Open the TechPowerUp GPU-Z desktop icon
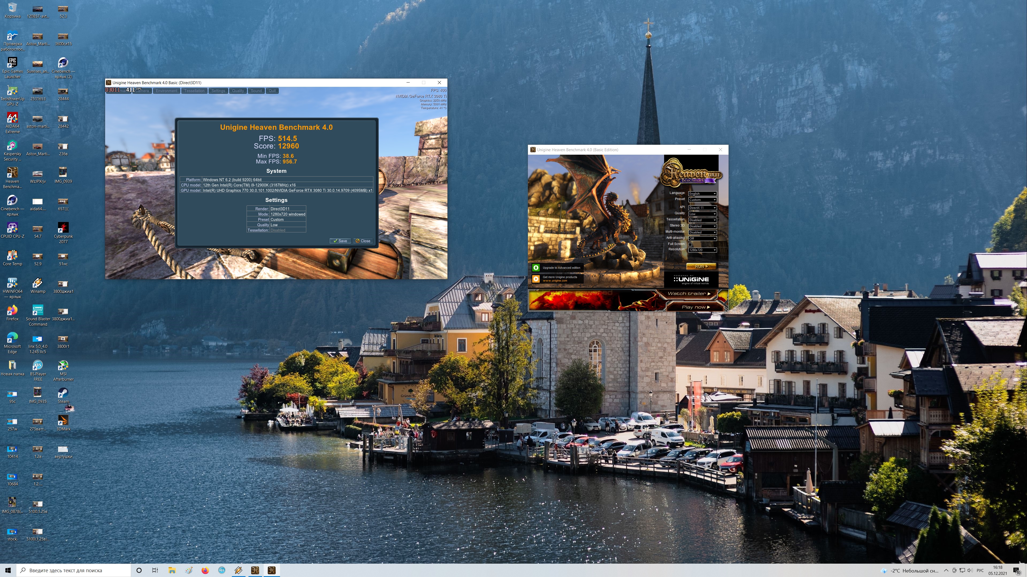This screenshot has height=577, width=1027. [x=12, y=91]
